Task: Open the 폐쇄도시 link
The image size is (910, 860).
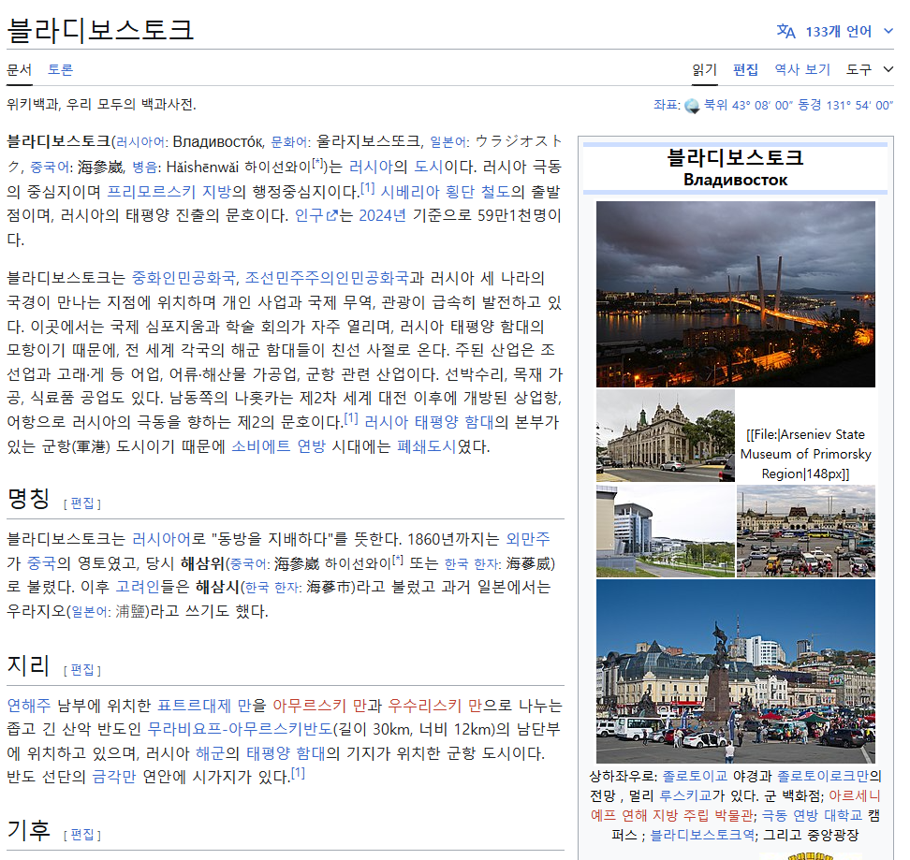Action: [427, 446]
